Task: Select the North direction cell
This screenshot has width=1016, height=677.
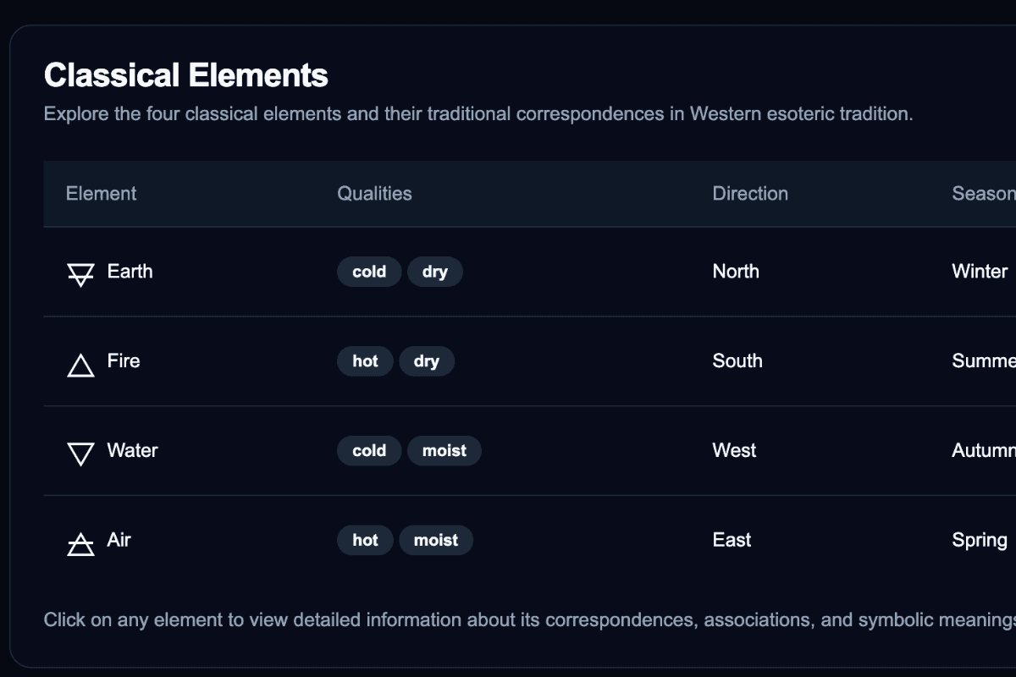Action: (x=736, y=272)
